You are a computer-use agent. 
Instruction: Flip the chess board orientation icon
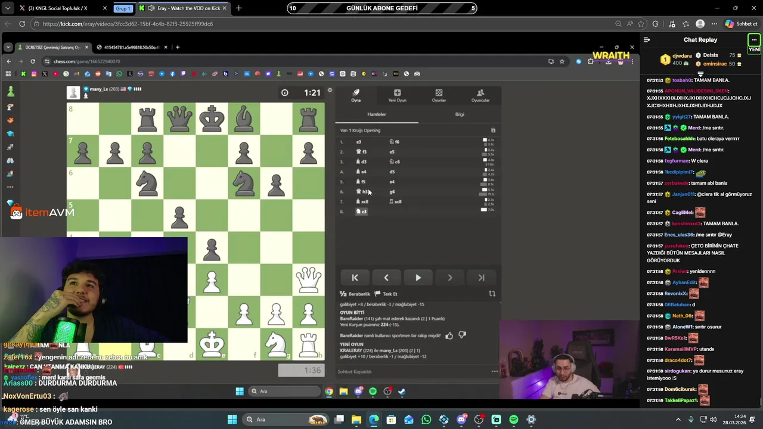[492, 294]
